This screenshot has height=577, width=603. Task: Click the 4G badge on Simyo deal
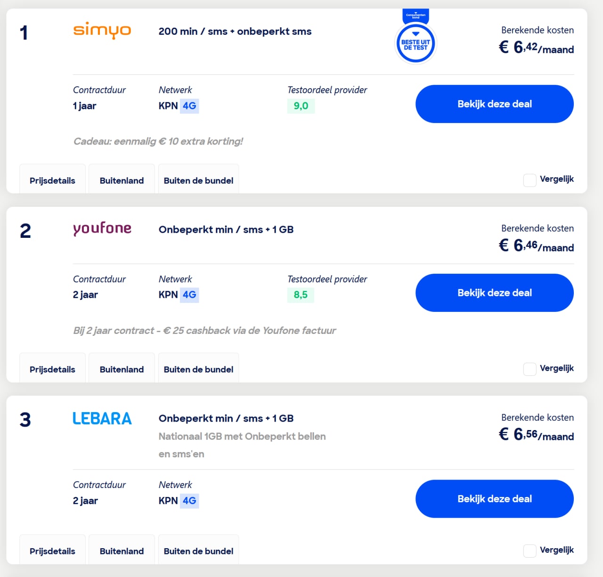[189, 106]
